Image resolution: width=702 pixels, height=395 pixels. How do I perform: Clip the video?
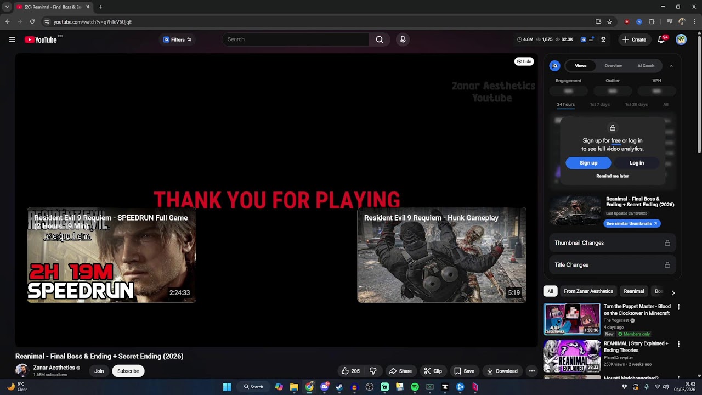(433, 371)
